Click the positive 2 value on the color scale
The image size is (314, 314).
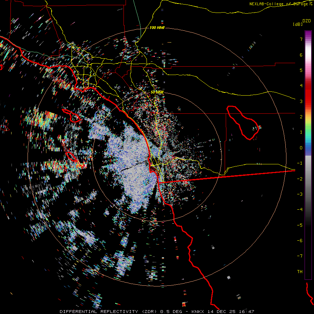[x=301, y=117]
